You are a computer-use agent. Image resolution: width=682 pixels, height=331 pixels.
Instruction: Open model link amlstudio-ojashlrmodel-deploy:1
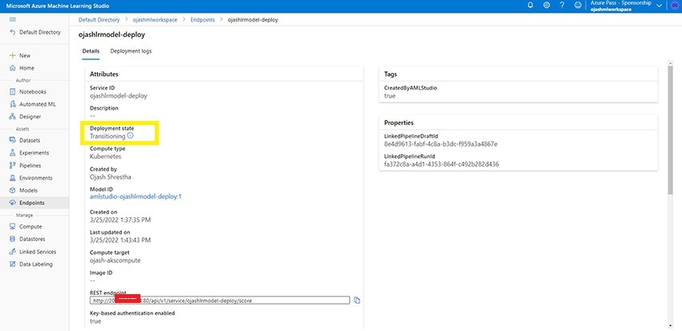pyautogui.click(x=136, y=197)
